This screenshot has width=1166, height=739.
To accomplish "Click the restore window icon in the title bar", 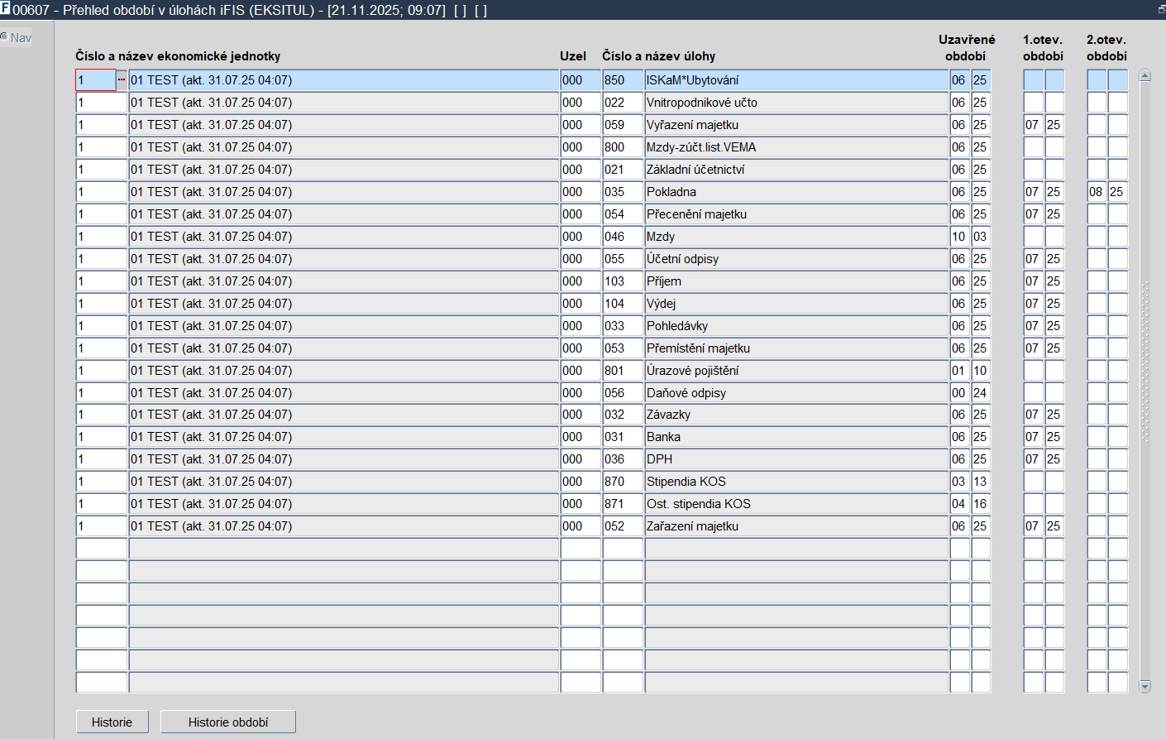I will point(1161,9).
